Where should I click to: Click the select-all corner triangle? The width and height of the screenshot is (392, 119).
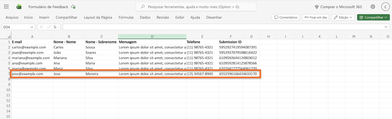9,37
